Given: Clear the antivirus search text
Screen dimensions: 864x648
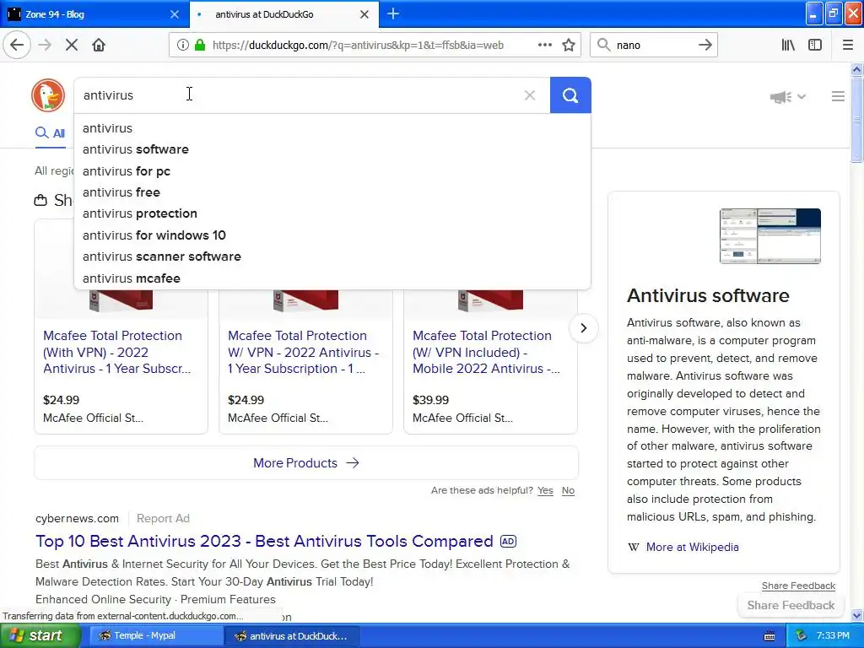Looking at the screenshot, I should (x=530, y=95).
